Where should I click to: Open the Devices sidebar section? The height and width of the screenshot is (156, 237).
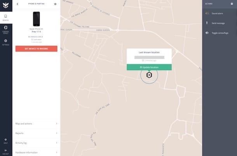coord(6,18)
